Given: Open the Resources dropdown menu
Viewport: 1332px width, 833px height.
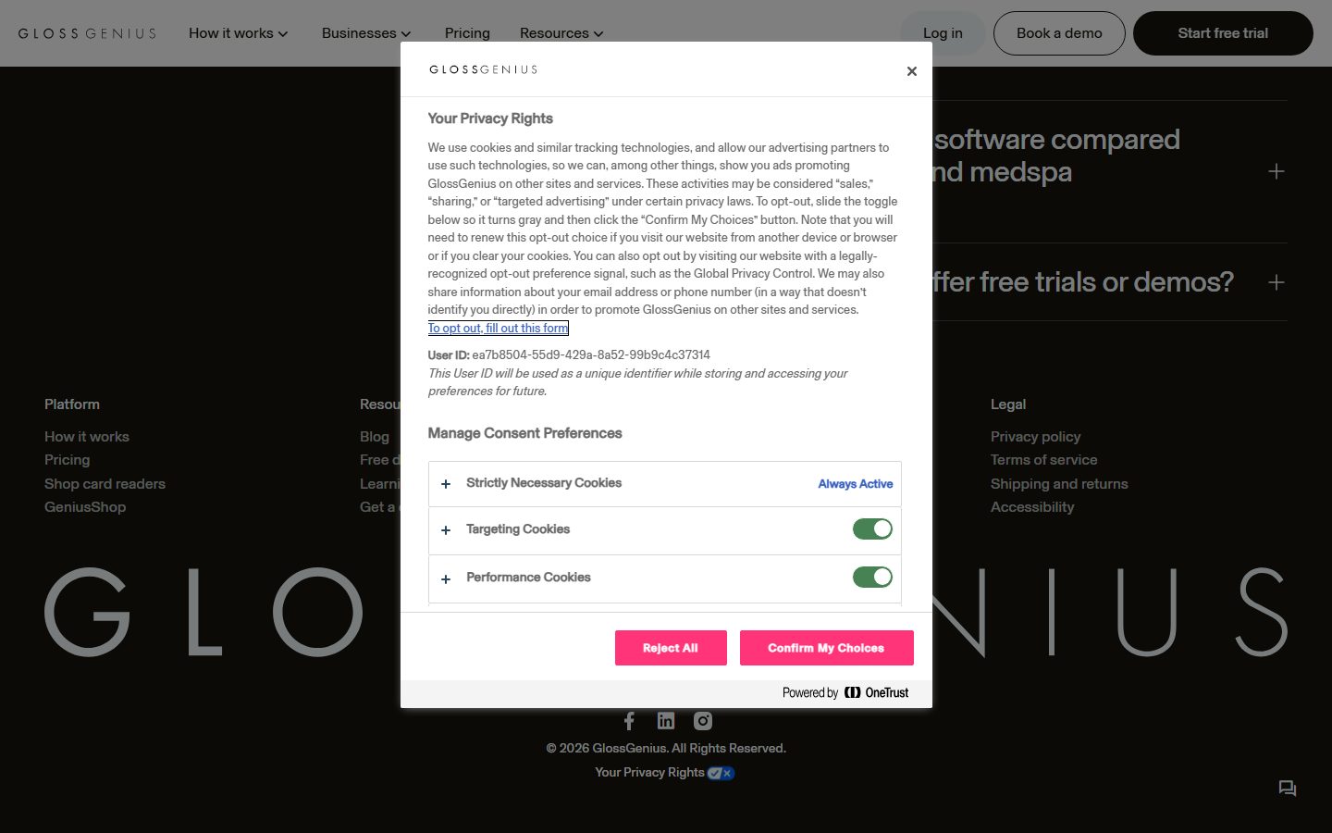Looking at the screenshot, I should tap(561, 33).
